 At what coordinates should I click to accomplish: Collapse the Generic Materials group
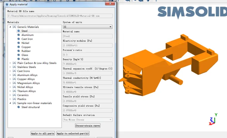[10, 27]
